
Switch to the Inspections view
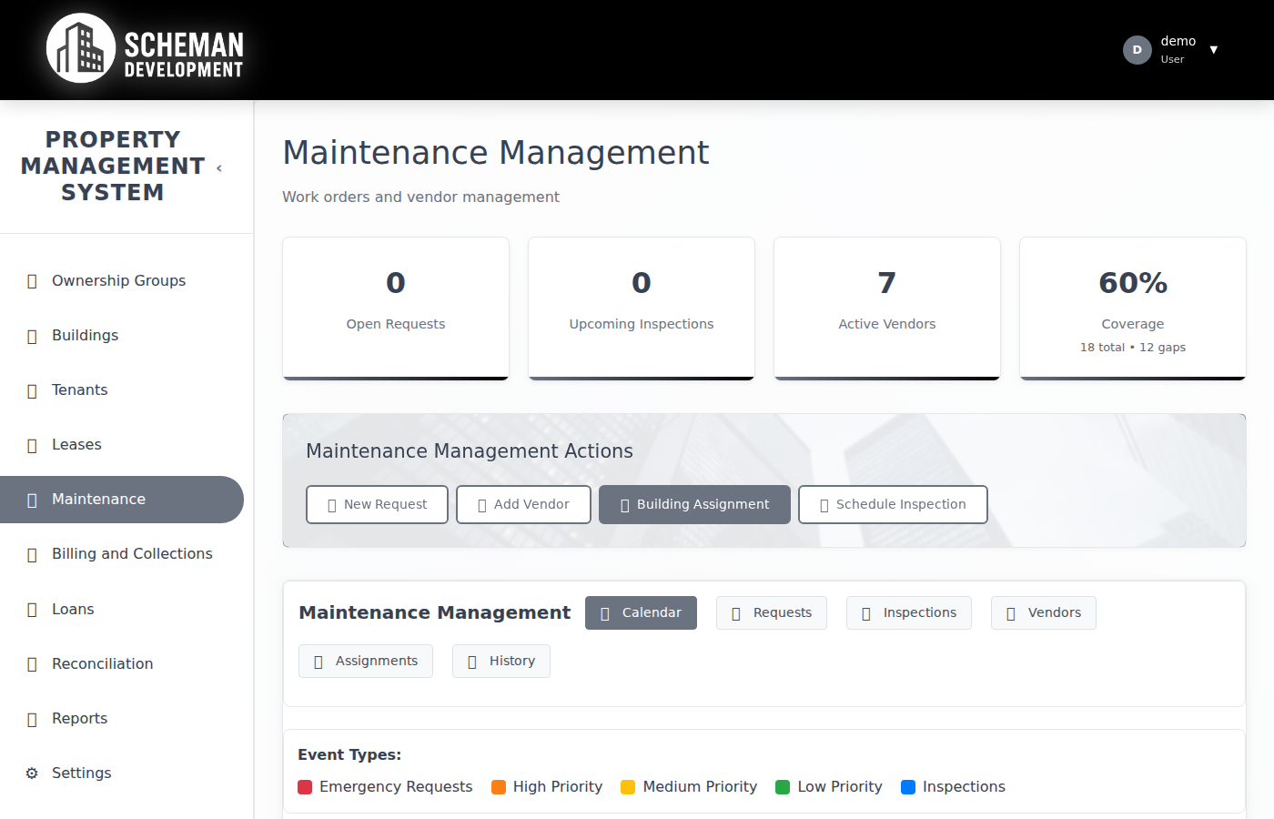pos(908,612)
